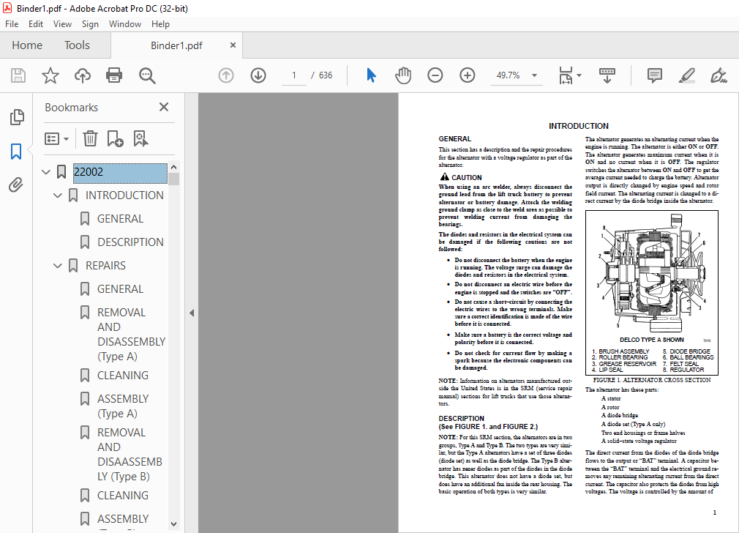The height and width of the screenshot is (533, 739).
Task: Open the Window menu
Action: [125, 24]
